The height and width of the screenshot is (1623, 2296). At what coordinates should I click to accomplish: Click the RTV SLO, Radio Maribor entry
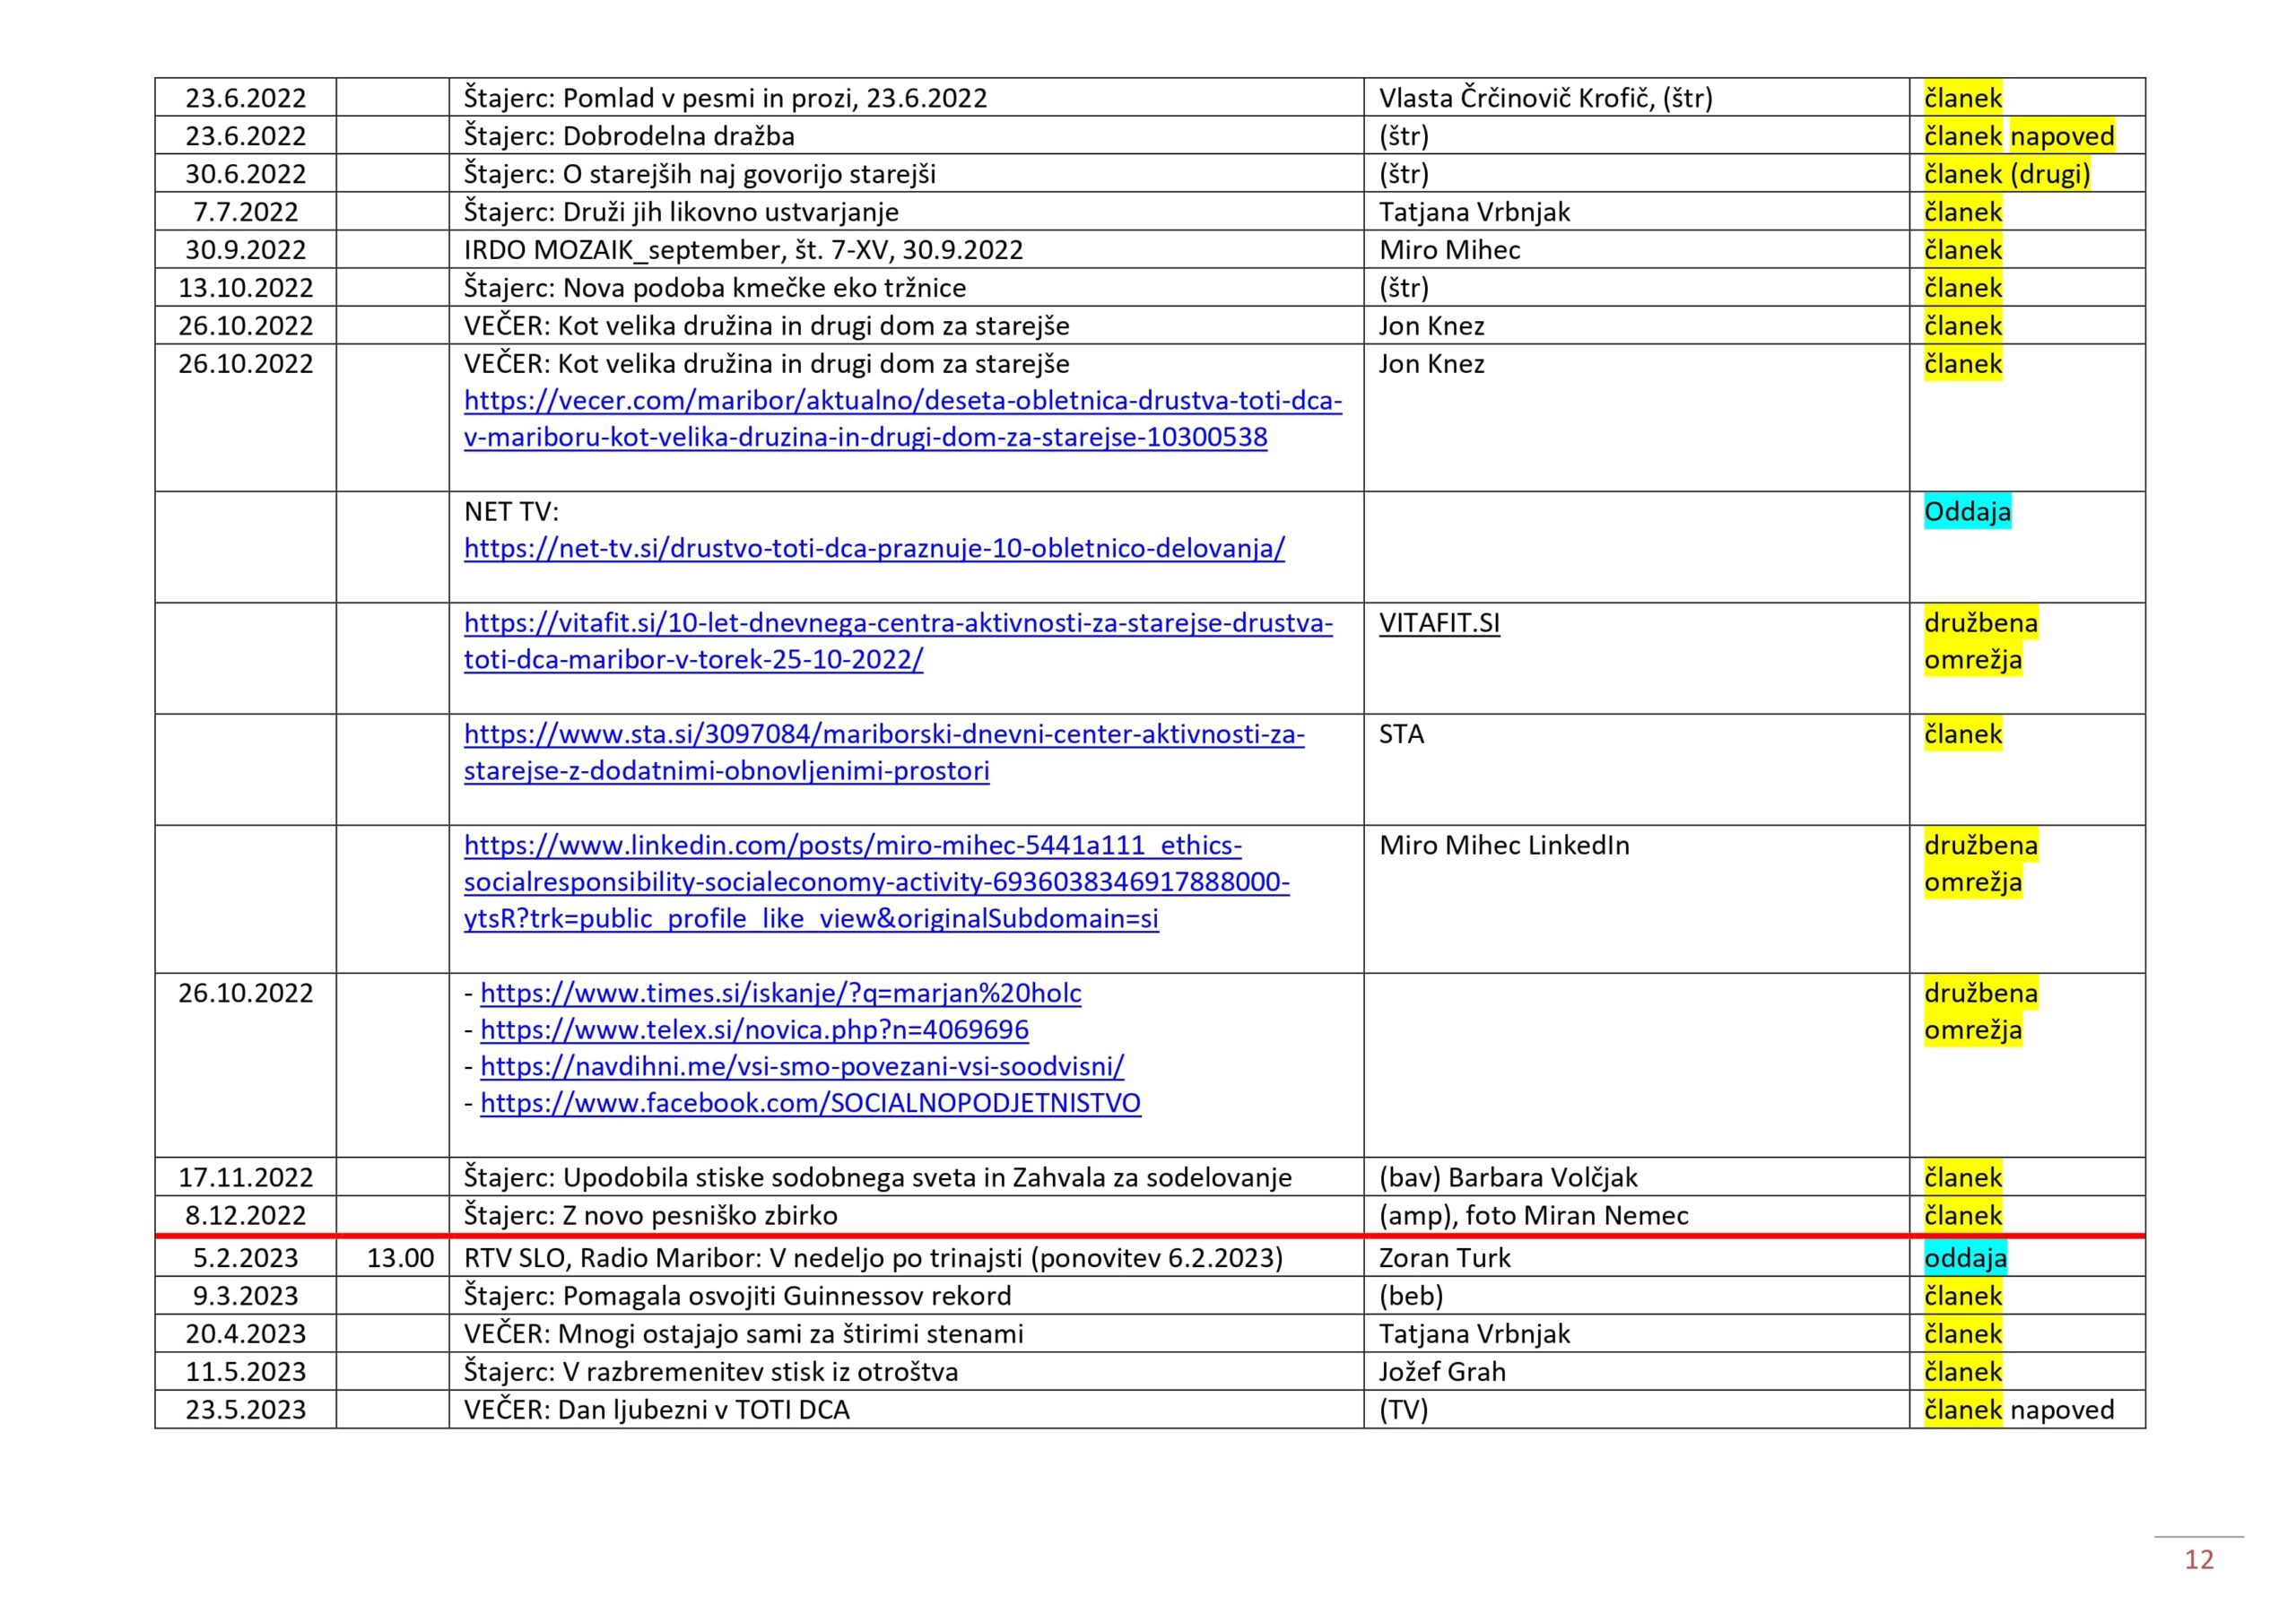tap(872, 1259)
